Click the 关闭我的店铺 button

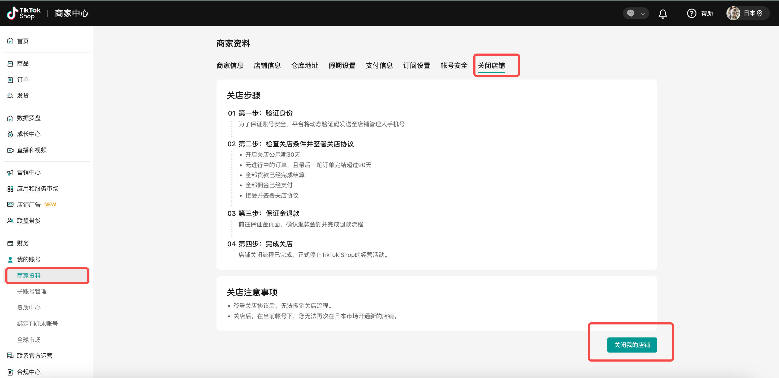tap(632, 345)
